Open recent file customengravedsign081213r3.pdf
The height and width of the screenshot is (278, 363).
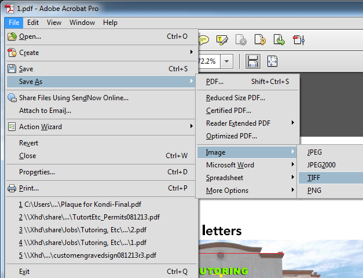click(101, 255)
